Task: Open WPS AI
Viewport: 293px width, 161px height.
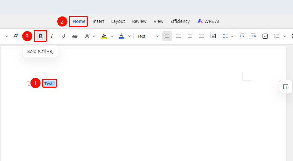Action: pyautogui.click(x=208, y=21)
